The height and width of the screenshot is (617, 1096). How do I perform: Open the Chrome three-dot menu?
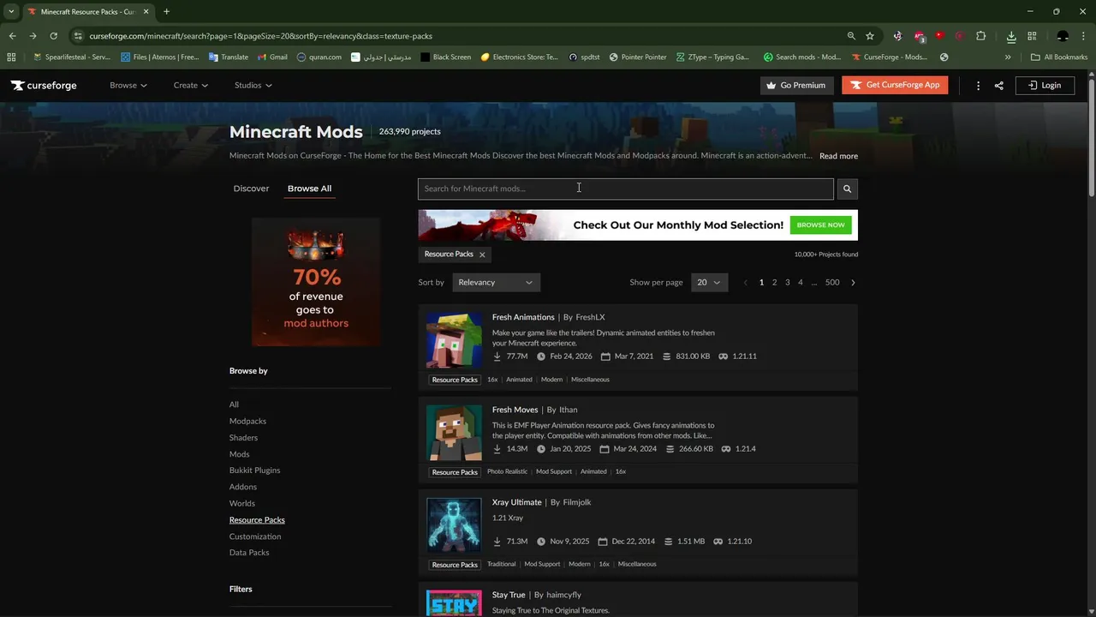coord(1083,36)
